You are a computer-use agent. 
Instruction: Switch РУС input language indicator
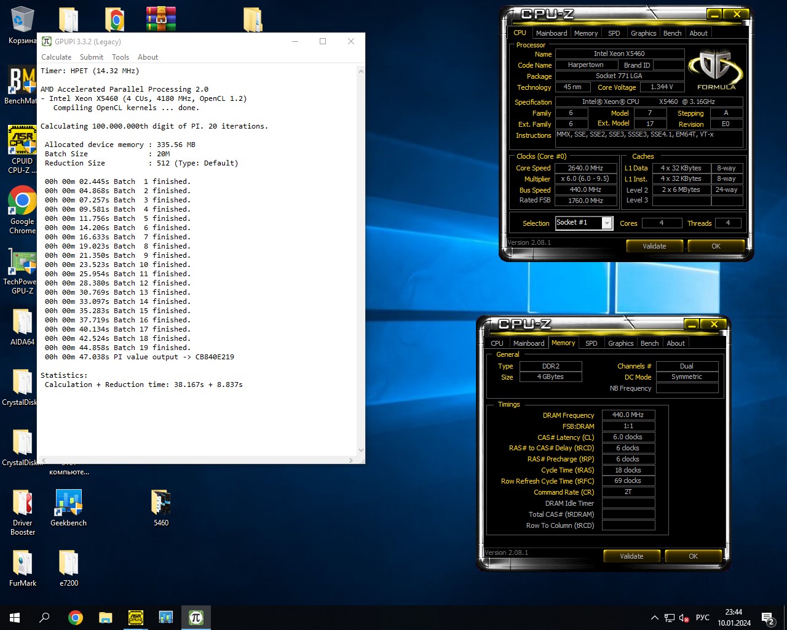(703, 618)
